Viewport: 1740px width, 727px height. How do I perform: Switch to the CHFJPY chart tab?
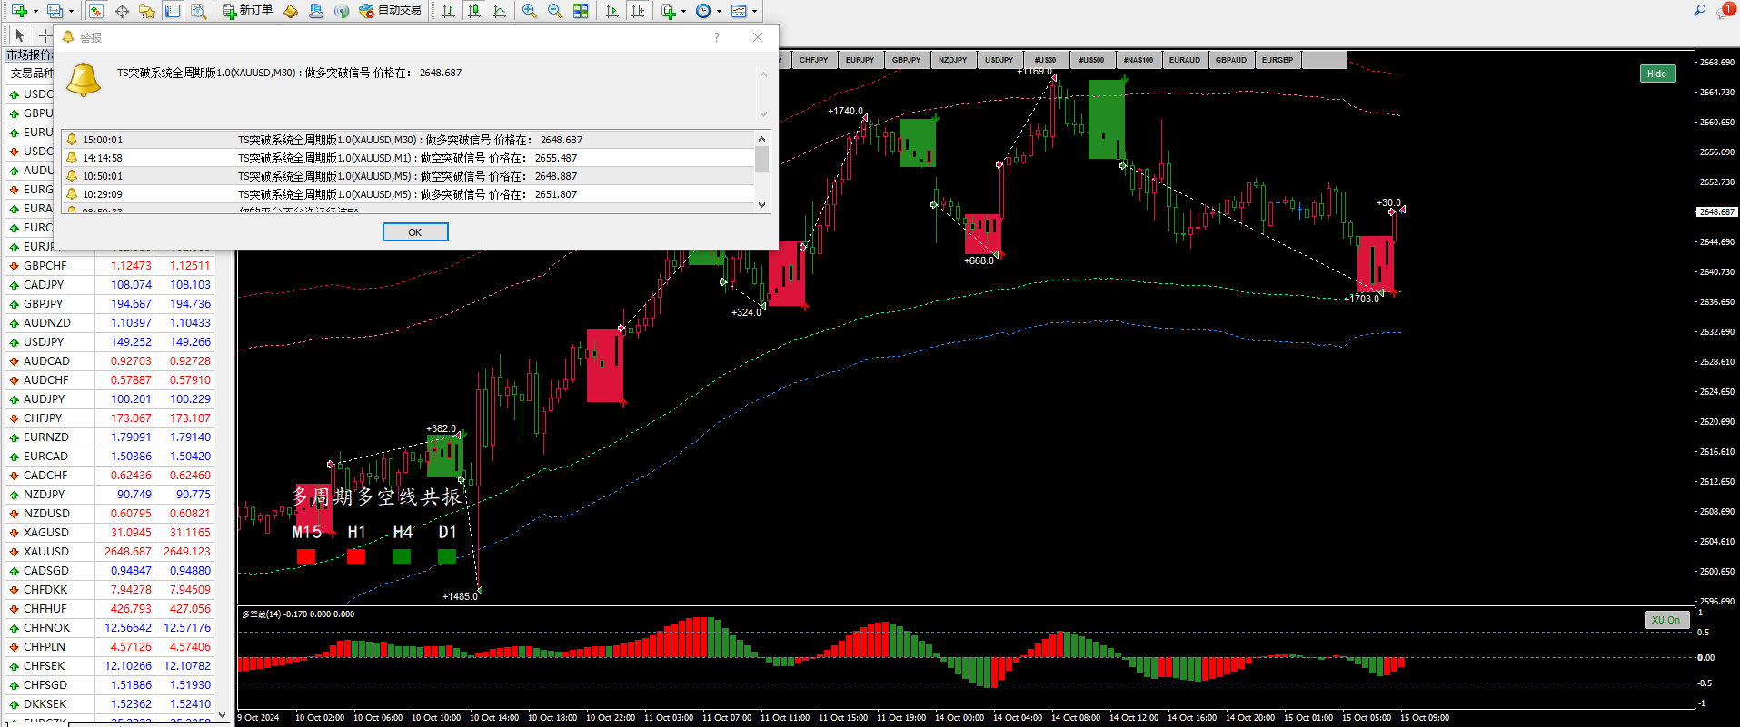tap(814, 60)
